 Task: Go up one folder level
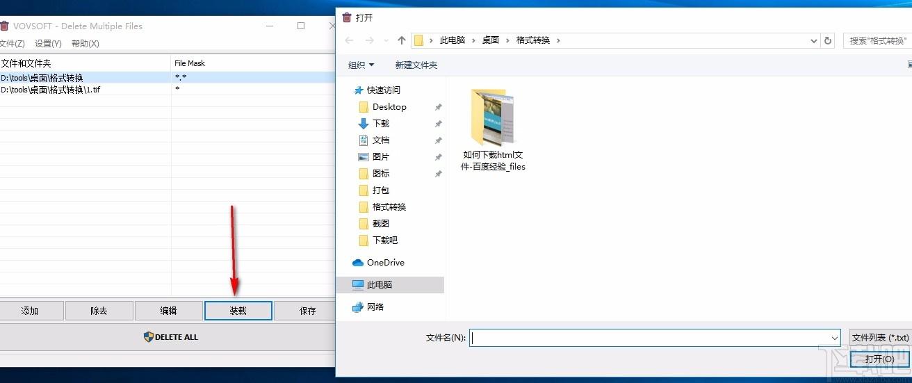[x=402, y=40]
